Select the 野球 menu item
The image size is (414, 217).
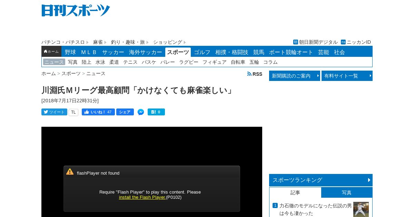point(70,52)
